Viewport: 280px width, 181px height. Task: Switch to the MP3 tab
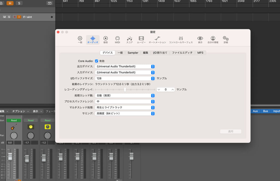(200, 53)
